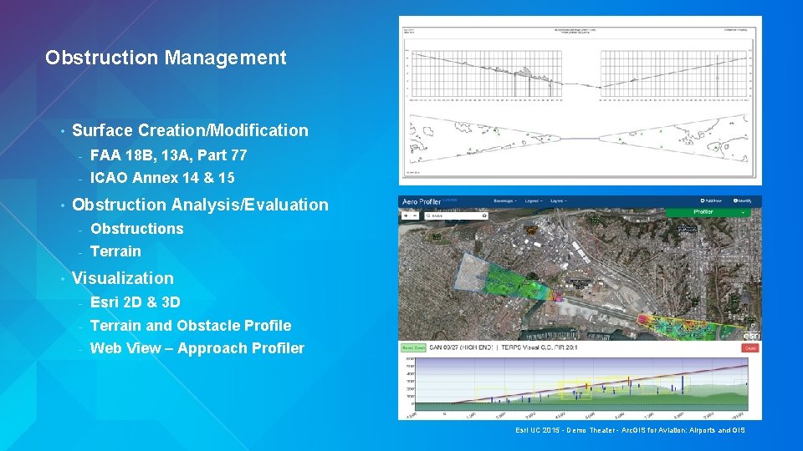The height and width of the screenshot is (451, 803).
Task: Open the Legend dropdown menu
Action: click(x=533, y=201)
